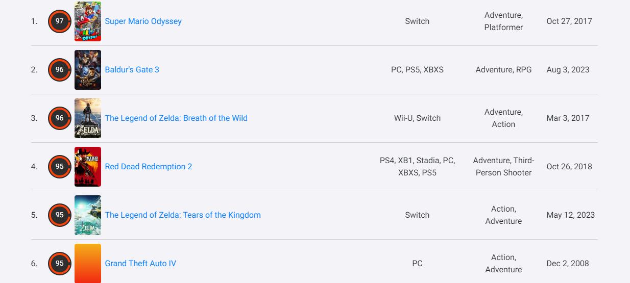This screenshot has width=630, height=283.
Task: Click the 97 score badge for Super Mario Odyssey
Action: coord(59,21)
